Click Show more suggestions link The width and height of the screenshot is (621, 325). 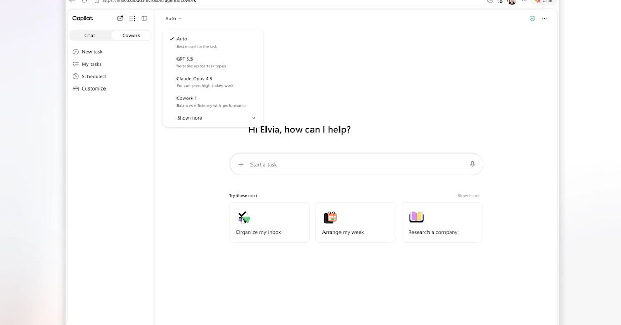coord(468,196)
